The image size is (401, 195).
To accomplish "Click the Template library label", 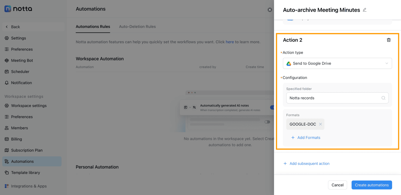I will 26,173.
